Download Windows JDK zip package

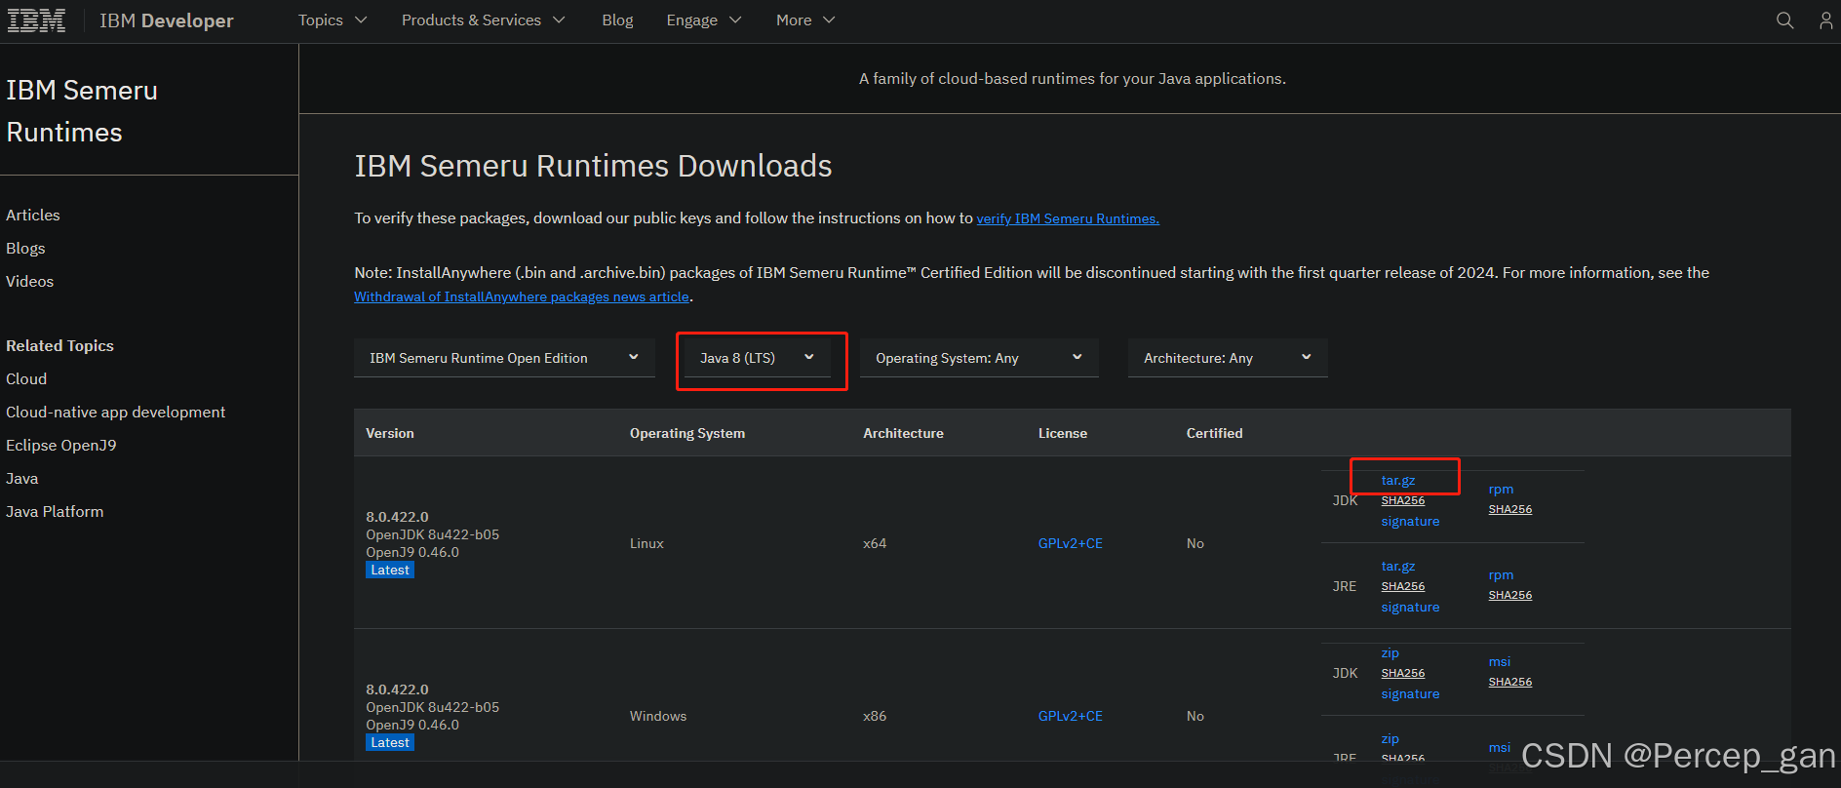click(1391, 652)
